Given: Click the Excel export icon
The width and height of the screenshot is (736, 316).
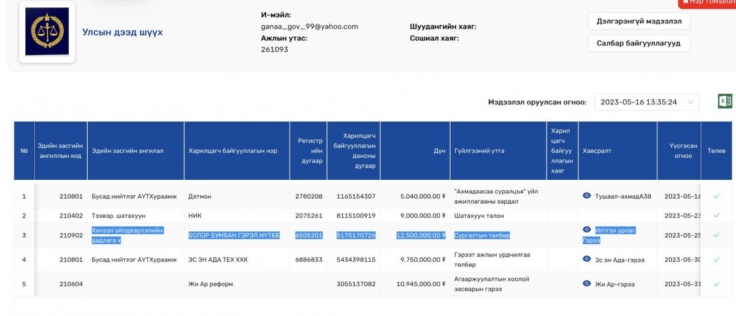Looking at the screenshot, I should click(x=725, y=102).
